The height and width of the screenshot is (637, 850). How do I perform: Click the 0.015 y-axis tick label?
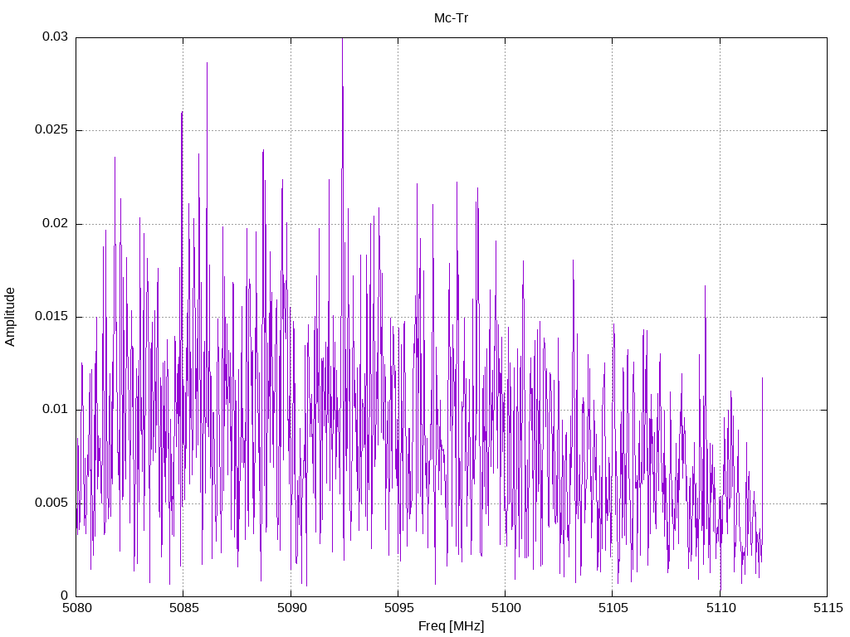[51, 316]
